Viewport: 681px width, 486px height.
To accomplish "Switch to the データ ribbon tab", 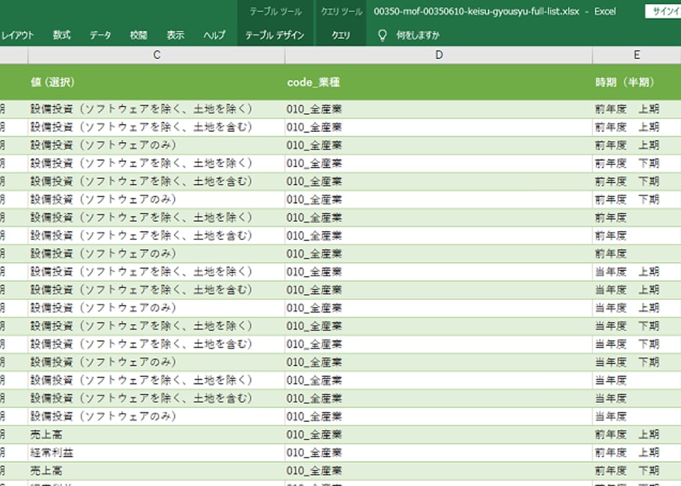I will pyautogui.click(x=100, y=35).
